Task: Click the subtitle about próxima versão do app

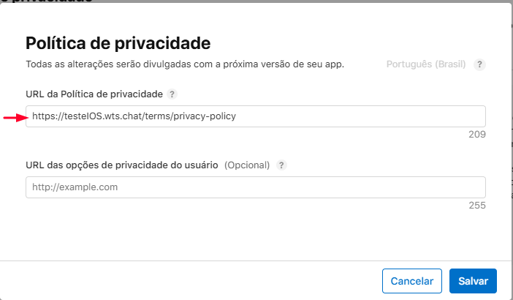Action: pos(185,64)
